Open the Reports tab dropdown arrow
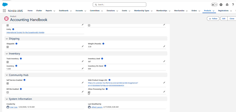236x112 pixels. click(54, 11)
